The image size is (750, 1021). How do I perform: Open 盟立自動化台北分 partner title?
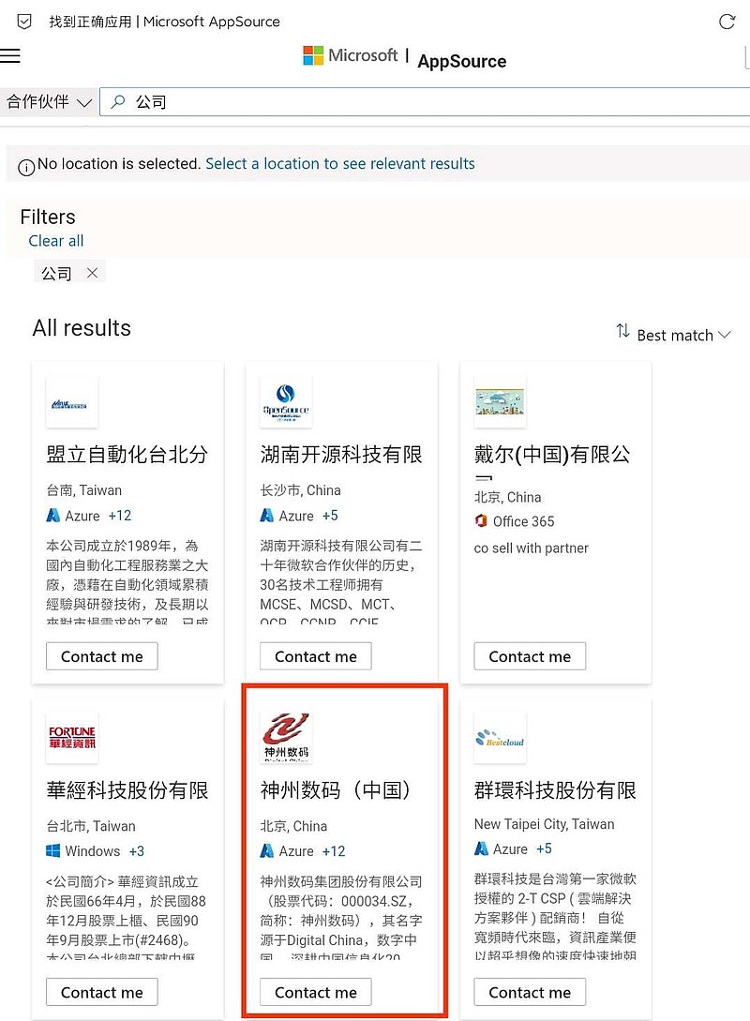[127, 455]
